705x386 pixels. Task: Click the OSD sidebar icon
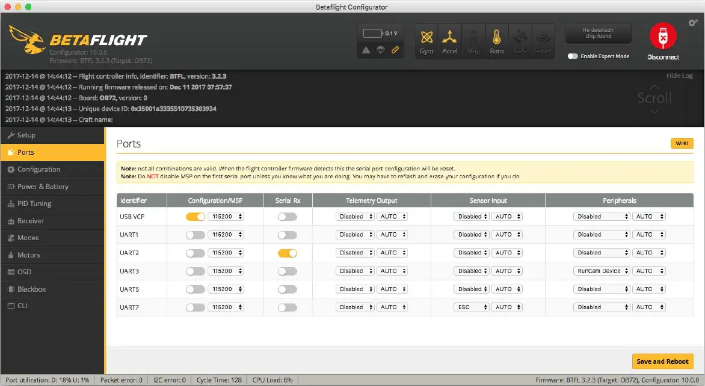tap(11, 272)
